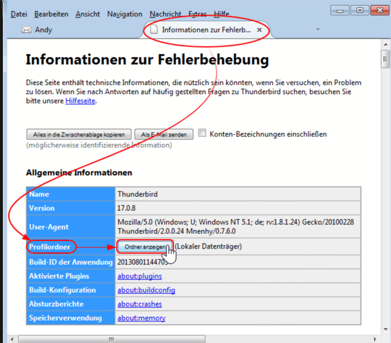Click the Aktivierte Plugins label
The height and width of the screenshot is (343, 391).
tap(59, 276)
